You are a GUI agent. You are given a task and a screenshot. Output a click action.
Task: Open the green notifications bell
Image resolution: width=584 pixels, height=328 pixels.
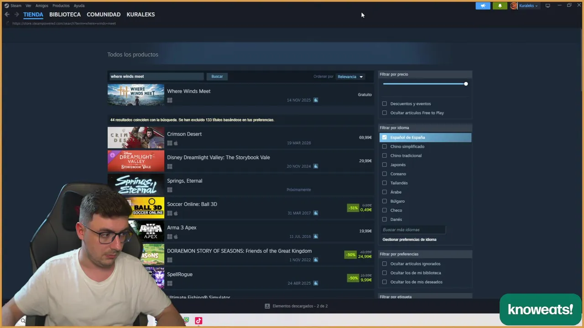tap(500, 6)
